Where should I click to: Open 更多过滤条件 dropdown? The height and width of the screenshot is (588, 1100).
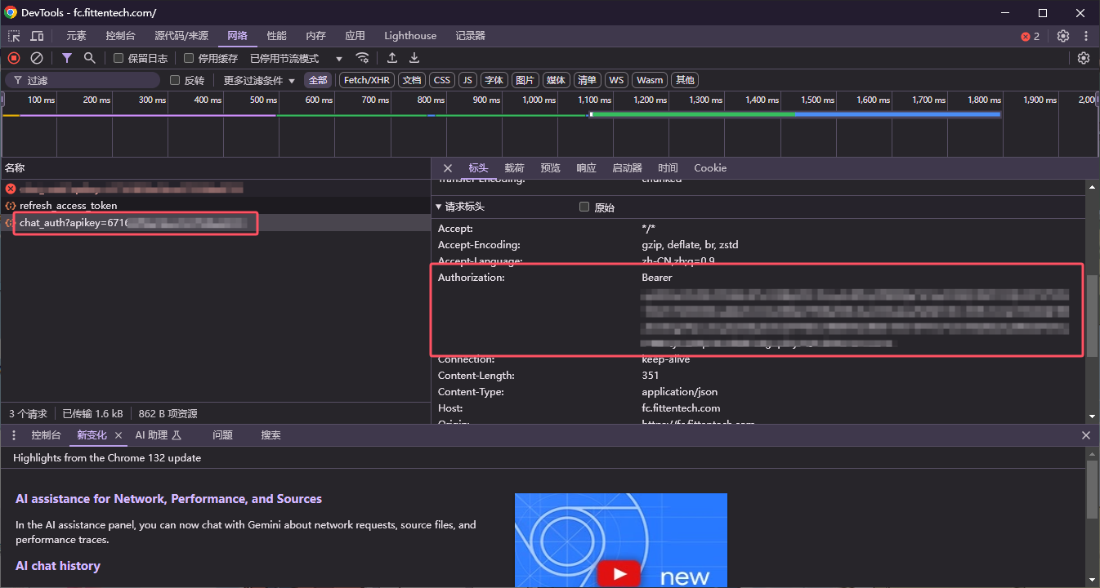pyautogui.click(x=260, y=80)
